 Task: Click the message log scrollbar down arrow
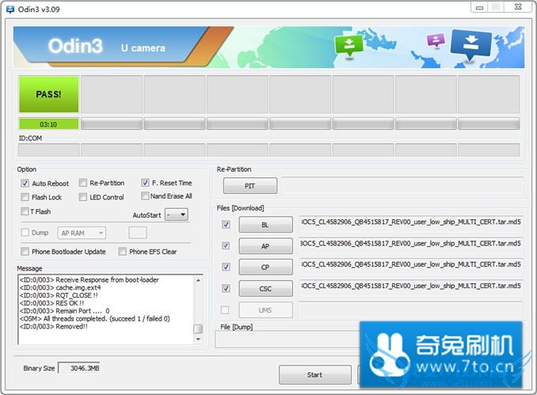point(198,340)
